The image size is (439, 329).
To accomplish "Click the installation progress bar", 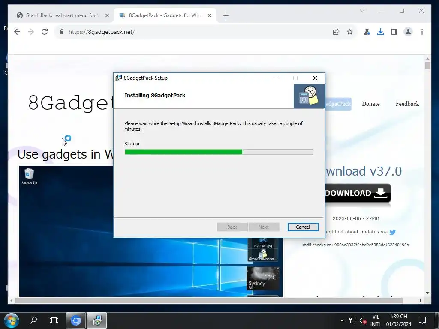I will 219,152.
